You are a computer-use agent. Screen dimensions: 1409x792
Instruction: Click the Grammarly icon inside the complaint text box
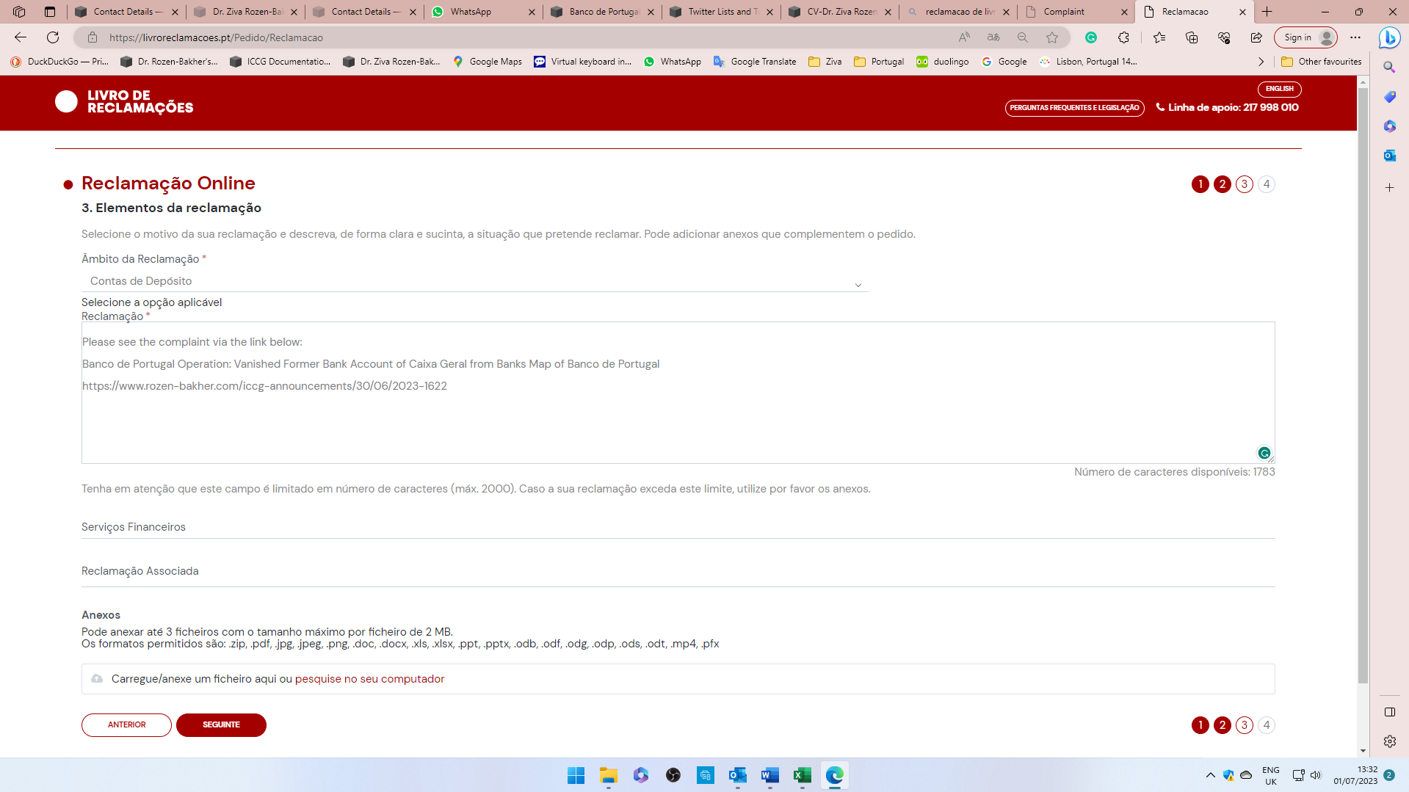[1264, 453]
